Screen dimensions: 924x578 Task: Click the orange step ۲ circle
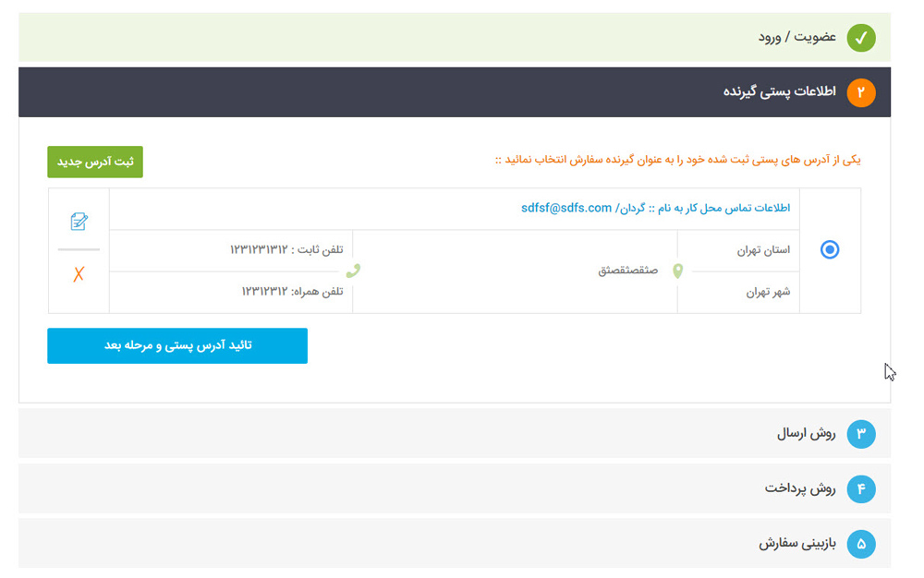(861, 92)
